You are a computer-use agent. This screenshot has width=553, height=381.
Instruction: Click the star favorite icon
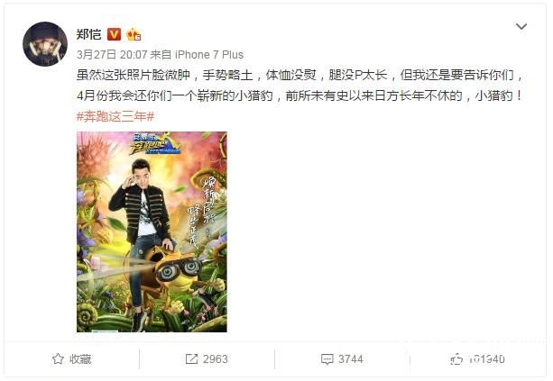[58, 359]
